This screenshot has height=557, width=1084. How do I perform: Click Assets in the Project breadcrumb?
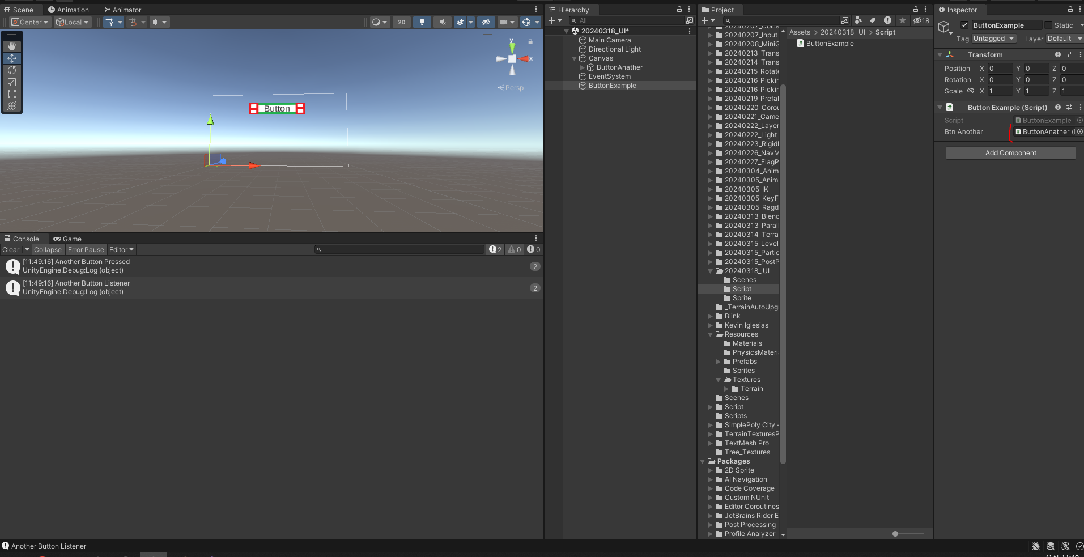800,32
